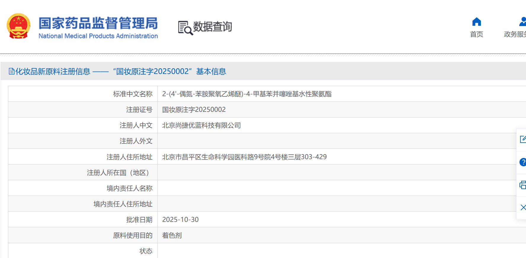The width and height of the screenshot is (526, 258).
Task: Close the floating side panel with X
Action: [x=523, y=207]
